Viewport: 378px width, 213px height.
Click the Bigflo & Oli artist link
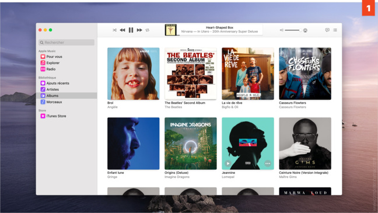230,107
